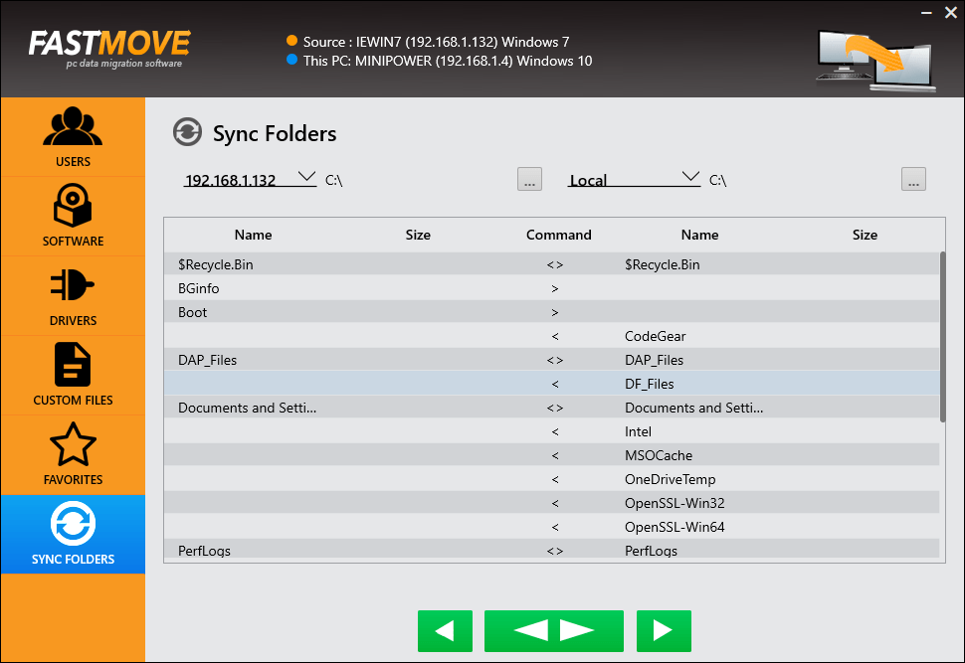This screenshot has width=965, height=663.
Task: Click the Source IEWIN7 info text
Action: pos(437,42)
